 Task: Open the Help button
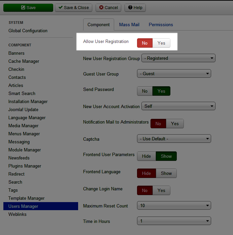click(135, 7)
